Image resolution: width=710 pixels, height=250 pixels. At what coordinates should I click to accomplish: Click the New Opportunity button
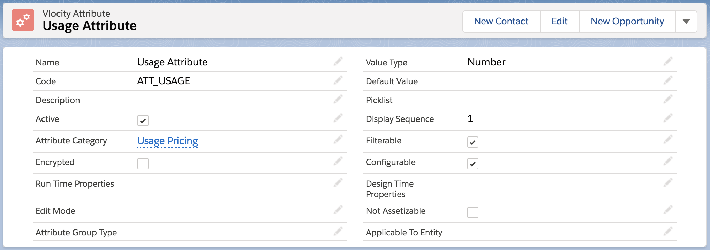pos(627,22)
